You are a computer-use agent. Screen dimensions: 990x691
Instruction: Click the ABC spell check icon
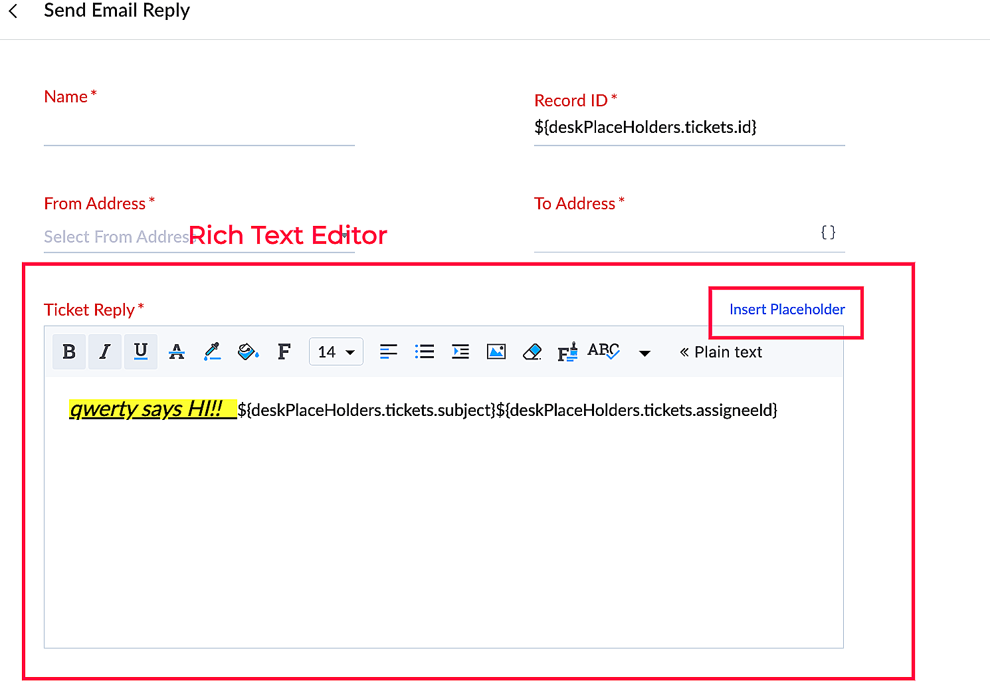[603, 351]
